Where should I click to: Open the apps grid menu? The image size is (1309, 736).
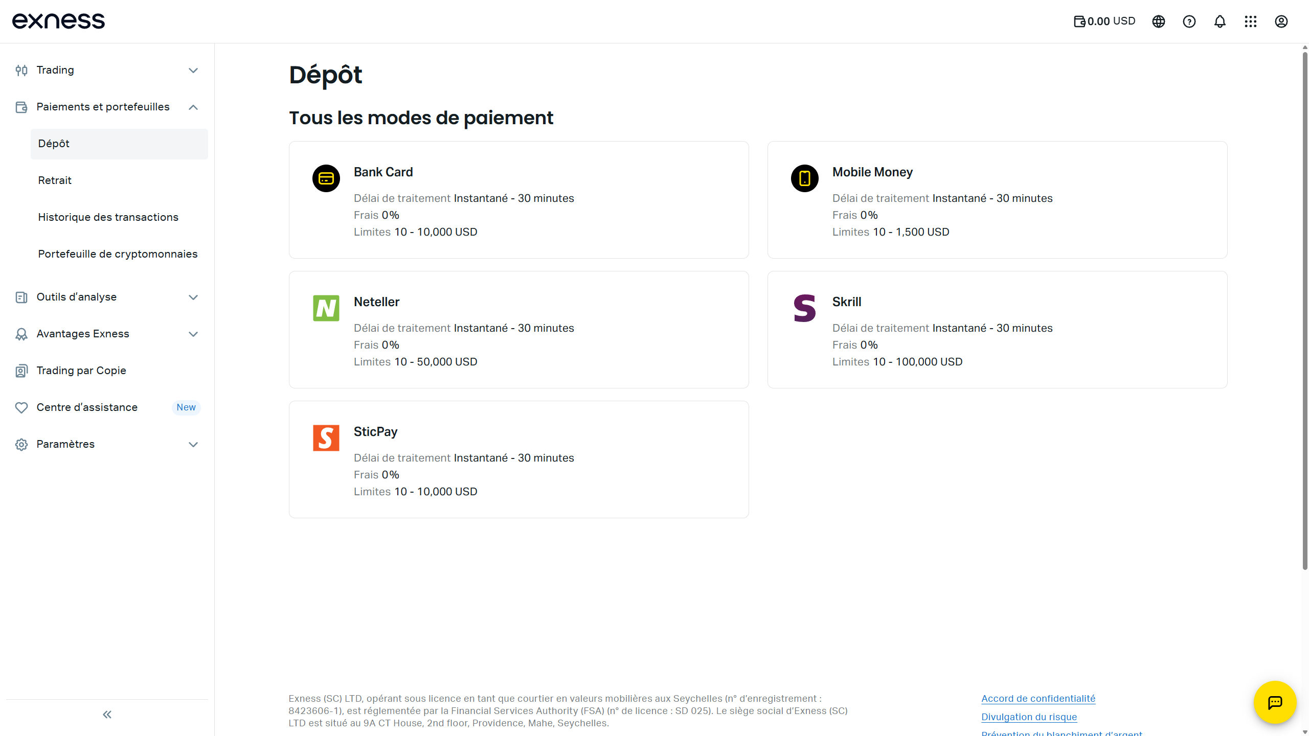(1251, 21)
